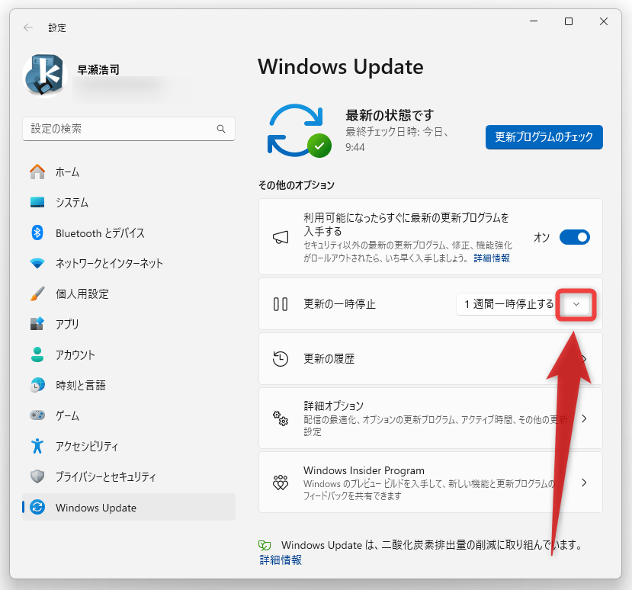Click the megaphone icon for latest updates
This screenshot has height=590, width=632.
pyautogui.click(x=281, y=237)
